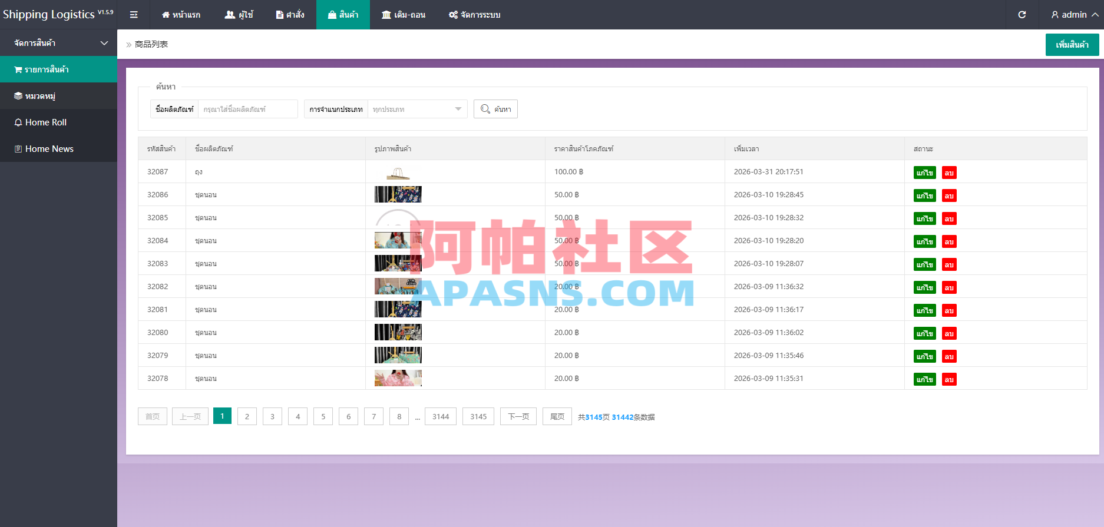
Task: Click the เพิ่มสินค้า add product button
Action: pos(1072,45)
